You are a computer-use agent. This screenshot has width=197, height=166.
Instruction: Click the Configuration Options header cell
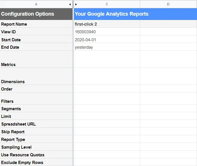[36, 14]
